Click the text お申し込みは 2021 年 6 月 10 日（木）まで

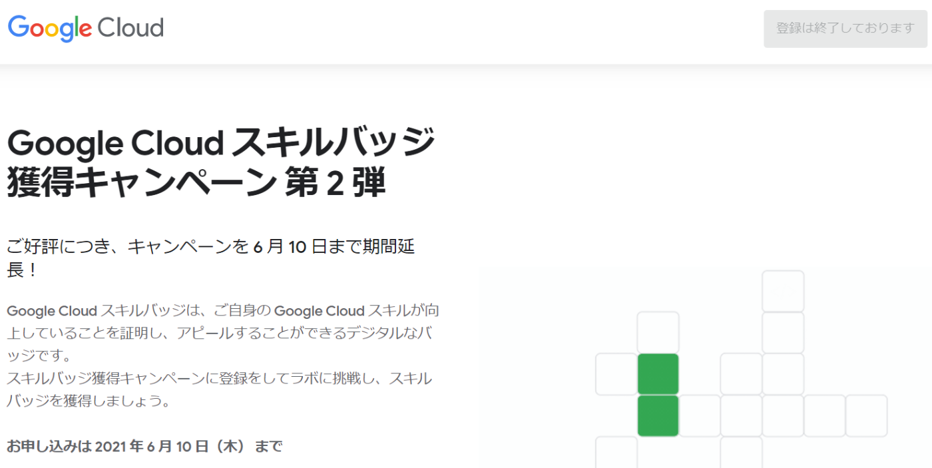144,446
